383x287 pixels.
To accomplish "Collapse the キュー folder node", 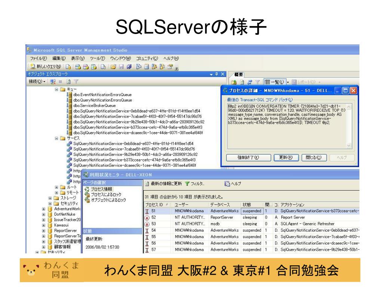I will [56, 90].
